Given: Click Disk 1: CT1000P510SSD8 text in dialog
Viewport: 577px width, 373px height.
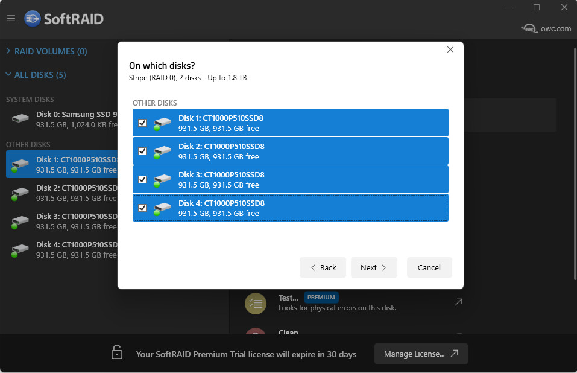Looking at the screenshot, I should [221, 118].
